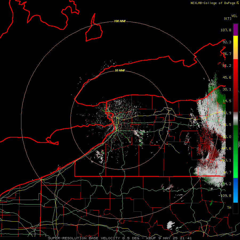Click the TH legend label
Viewport: 240px width, 240px height.
point(229,208)
